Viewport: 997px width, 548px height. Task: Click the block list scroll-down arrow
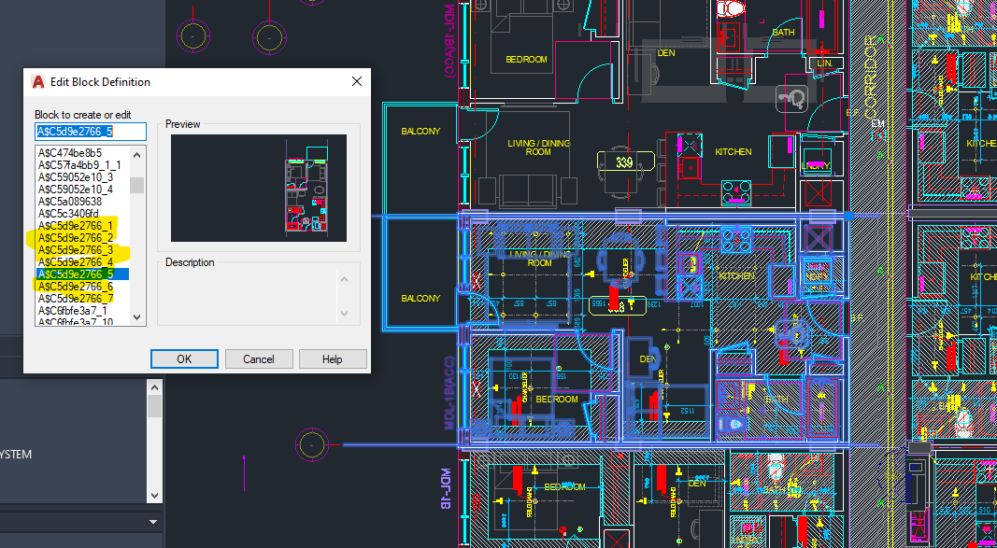point(136,317)
